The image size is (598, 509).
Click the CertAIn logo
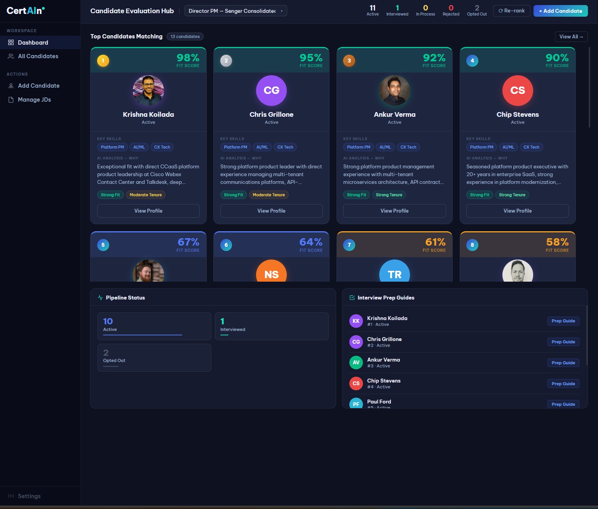[x=25, y=11]
